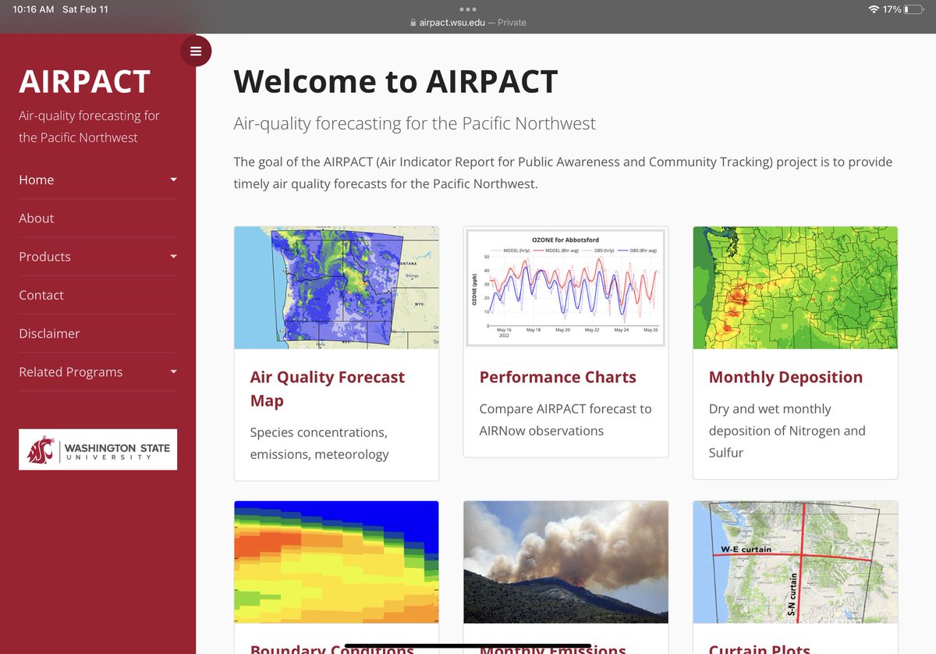Click the Washington State University logo

[x=97, y=450]
